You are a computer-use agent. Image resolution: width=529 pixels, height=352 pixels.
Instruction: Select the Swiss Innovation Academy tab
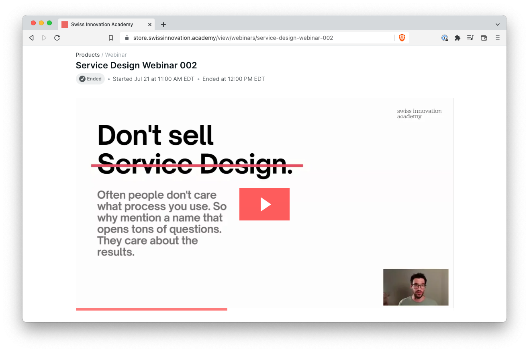102,25
